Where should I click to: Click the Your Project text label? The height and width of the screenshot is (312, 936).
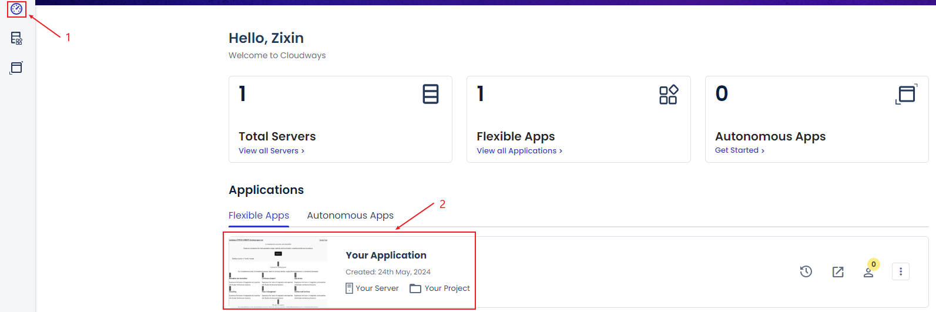(x=447, y=288)
